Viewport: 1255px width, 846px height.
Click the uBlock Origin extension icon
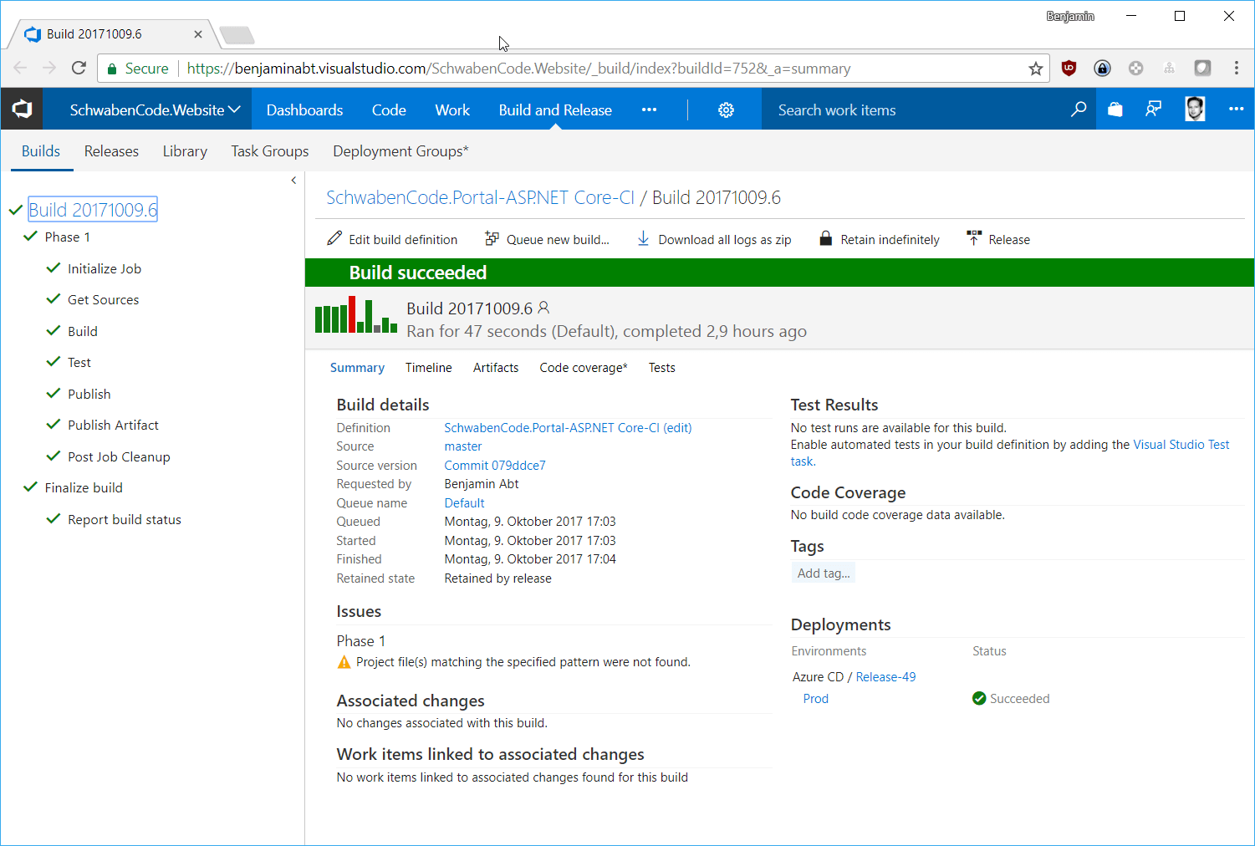tap(1069, 68)
